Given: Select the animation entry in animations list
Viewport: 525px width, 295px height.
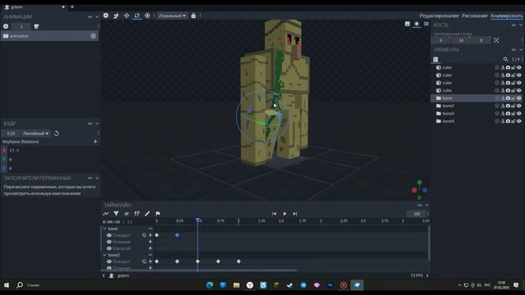Looking at the screenshot, I should [x=49, y=36].
